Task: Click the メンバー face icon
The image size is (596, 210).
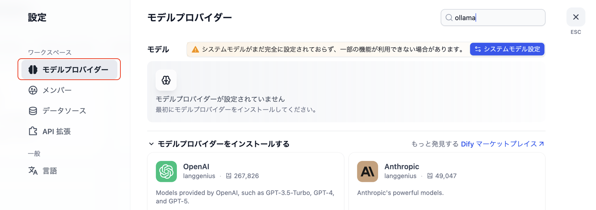Action: pos(33,90)
